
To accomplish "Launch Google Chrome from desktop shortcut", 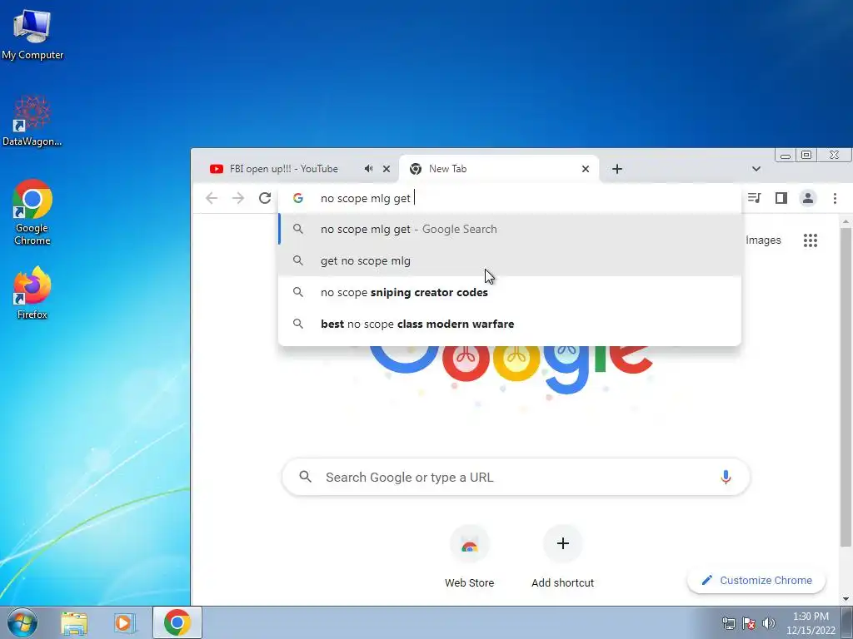I will pos(32,212).
